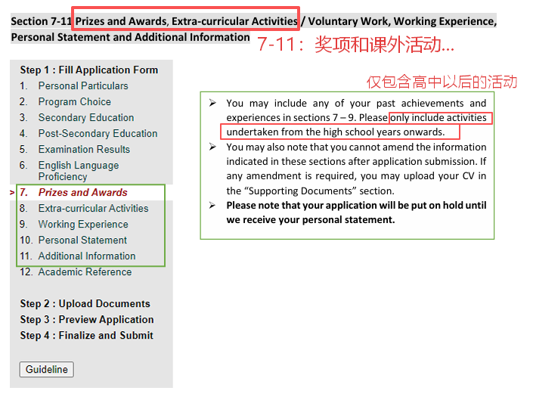This screenshot has height=403, width=533.
Task: Go to Program Choice step
Action: [x=74, y=102]
